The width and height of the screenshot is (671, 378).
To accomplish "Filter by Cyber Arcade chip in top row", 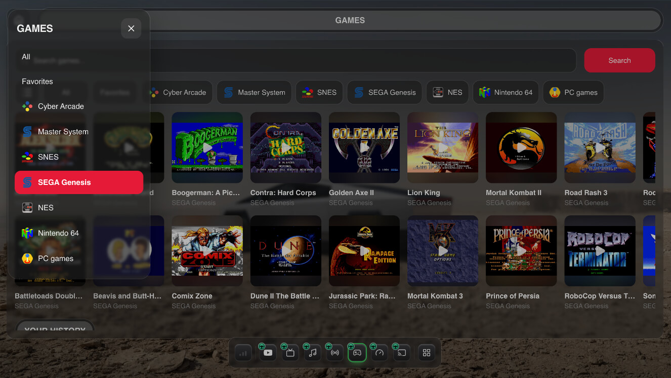I will click(178, 92).
